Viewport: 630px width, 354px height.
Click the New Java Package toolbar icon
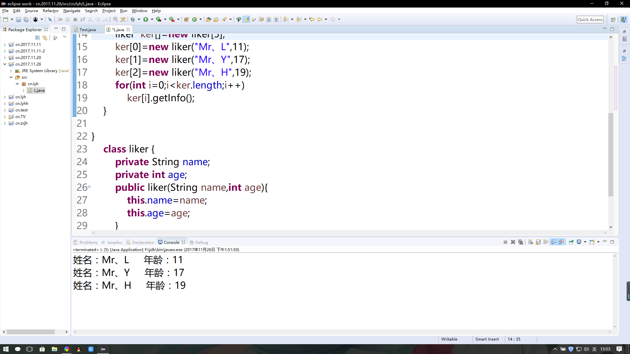click(x=186, y=19)
